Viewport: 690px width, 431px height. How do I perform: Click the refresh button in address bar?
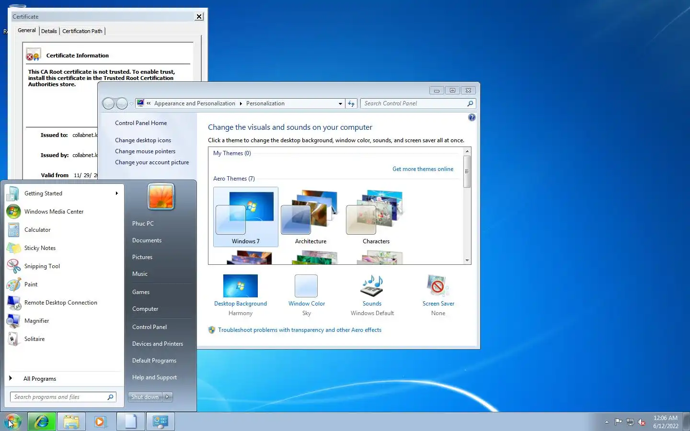click(351, 103)
